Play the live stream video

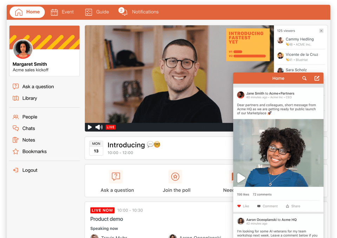coord(90,127)
